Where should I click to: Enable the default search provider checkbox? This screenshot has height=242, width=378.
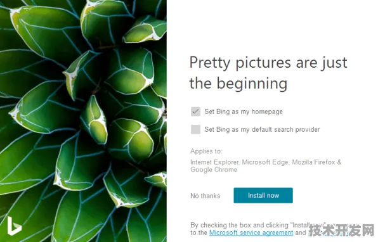coord(195,129)
